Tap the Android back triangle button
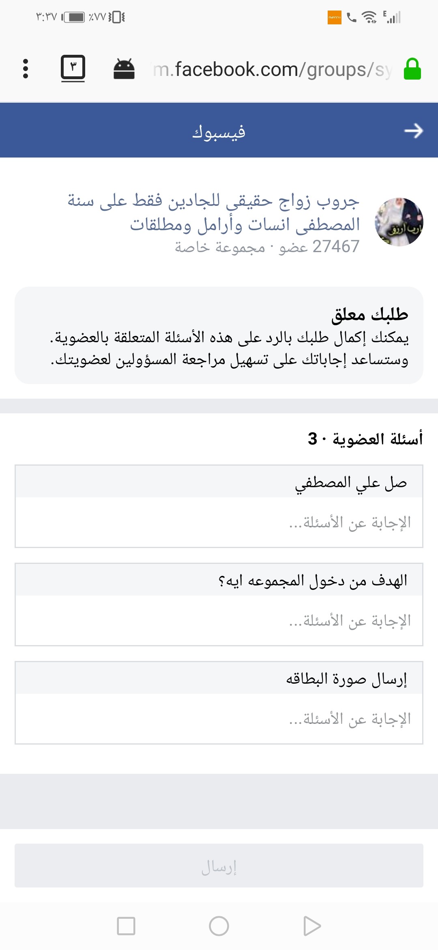This screenshot has height=950, width=438. click(312, 926)
